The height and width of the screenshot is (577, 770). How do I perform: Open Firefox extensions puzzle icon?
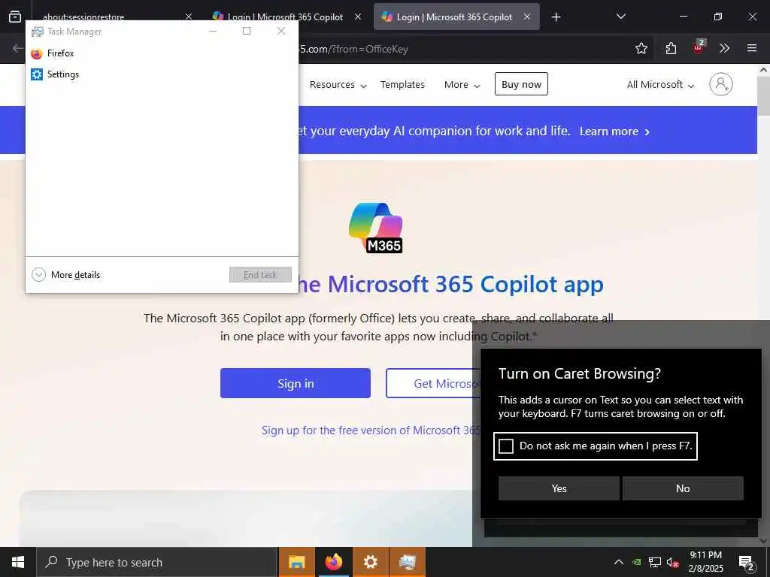tap(671, 48)
